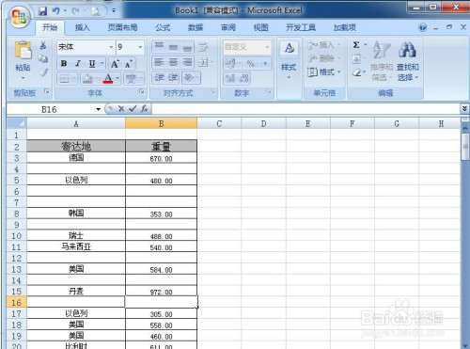470x349 pixels.
Task: Click the Paste clipboard icon
Action: tap(23, 50)
